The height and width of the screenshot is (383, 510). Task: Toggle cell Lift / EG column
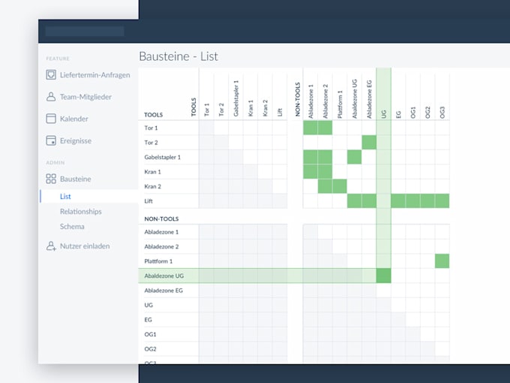(x=398, y=201)
